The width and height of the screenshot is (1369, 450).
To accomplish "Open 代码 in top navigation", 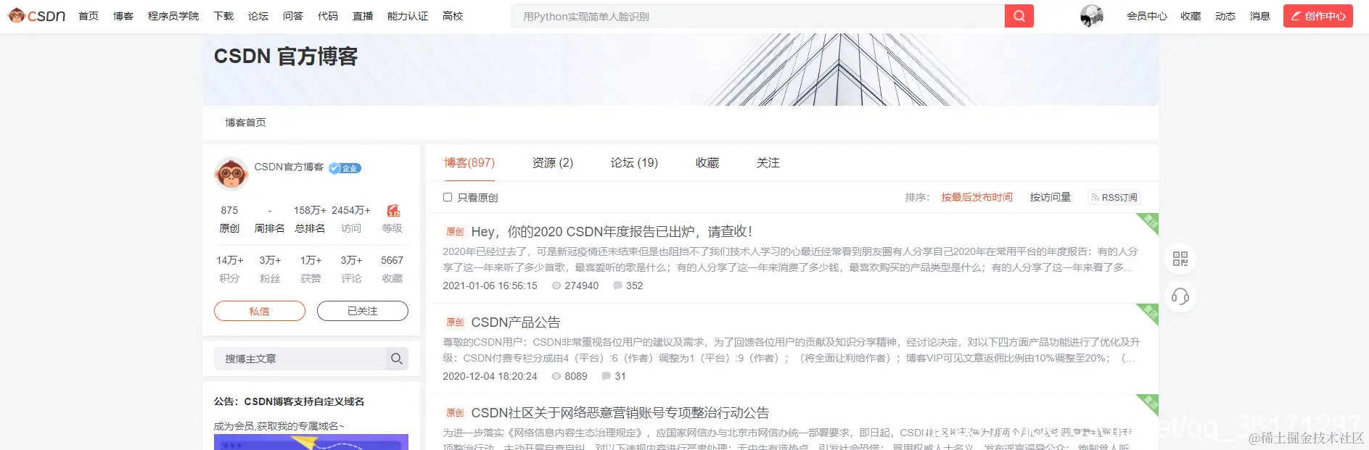I will point(328,16).
